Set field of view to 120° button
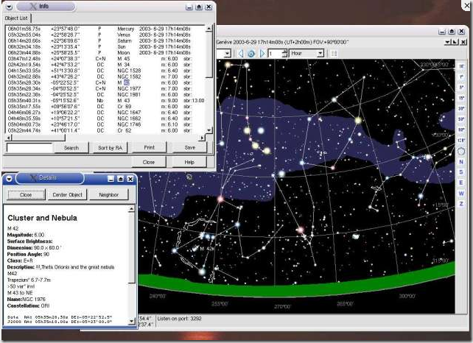This screenshot has width=473, height=343. 461,140
